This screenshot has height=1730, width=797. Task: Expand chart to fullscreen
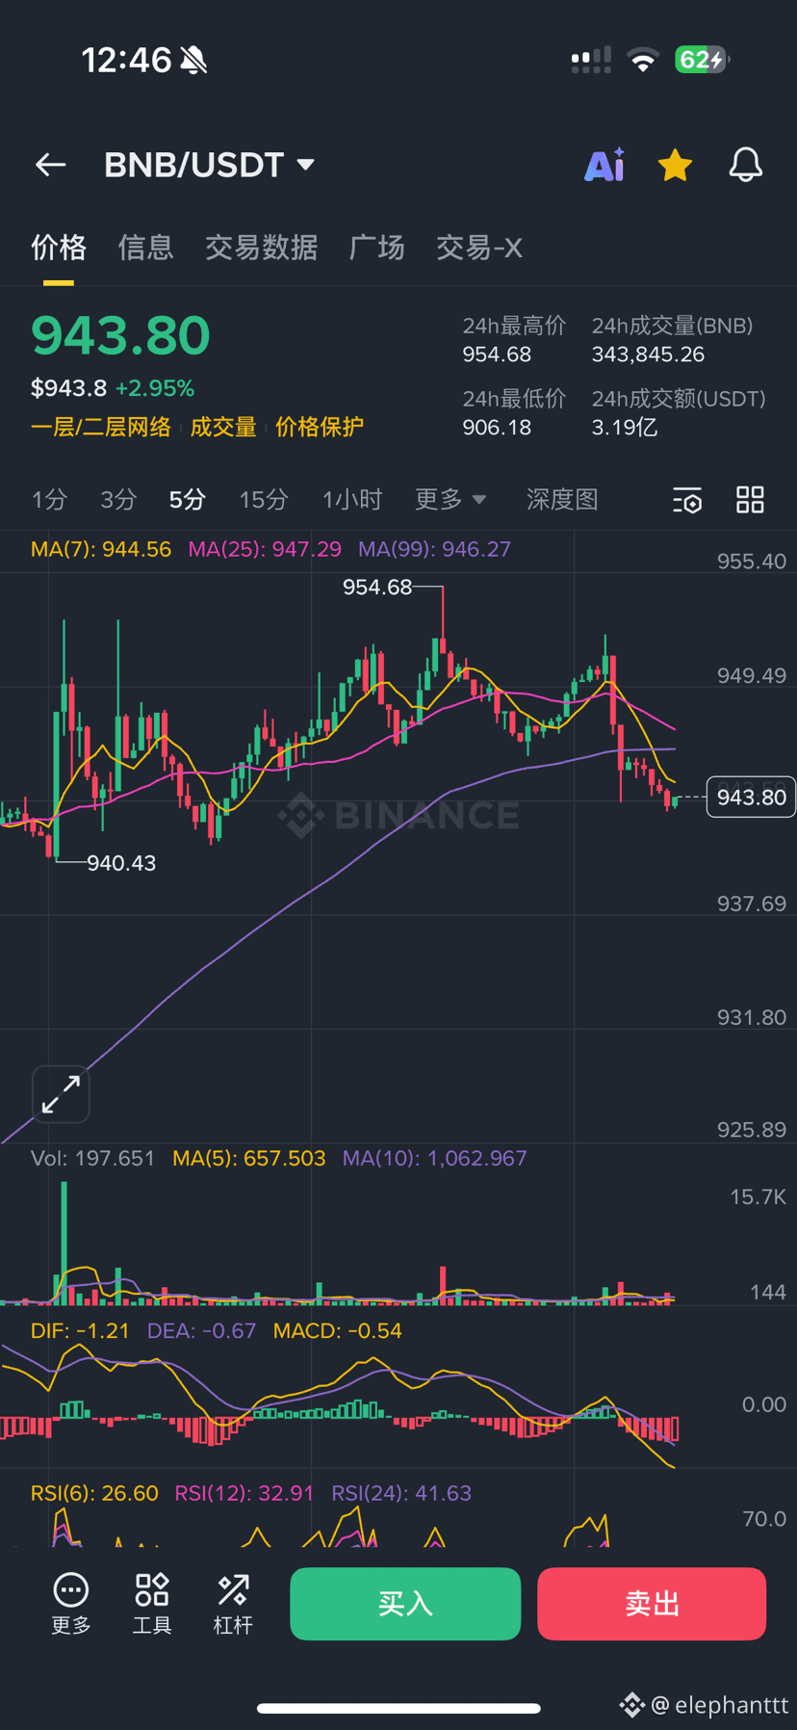pyautogui.click(x=61, y=1094)
